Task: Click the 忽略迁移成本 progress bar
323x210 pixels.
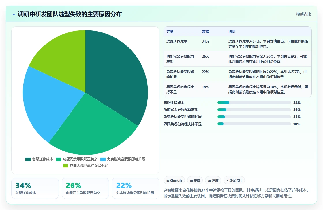Action: [x=254, y=103]
